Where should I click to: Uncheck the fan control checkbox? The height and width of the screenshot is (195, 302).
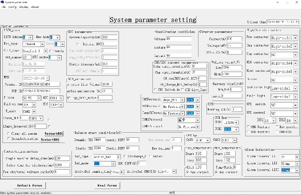[x=188, y=172]
